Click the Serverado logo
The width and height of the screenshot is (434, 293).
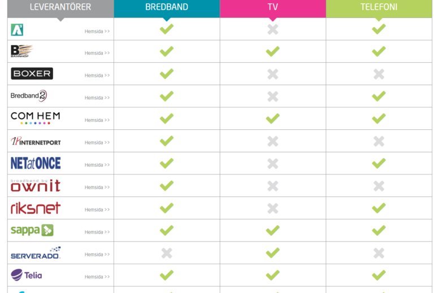coord(36,253)
